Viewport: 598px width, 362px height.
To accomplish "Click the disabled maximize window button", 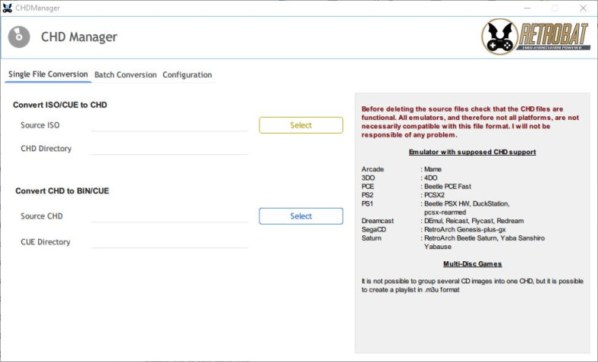I will point(555,8).
